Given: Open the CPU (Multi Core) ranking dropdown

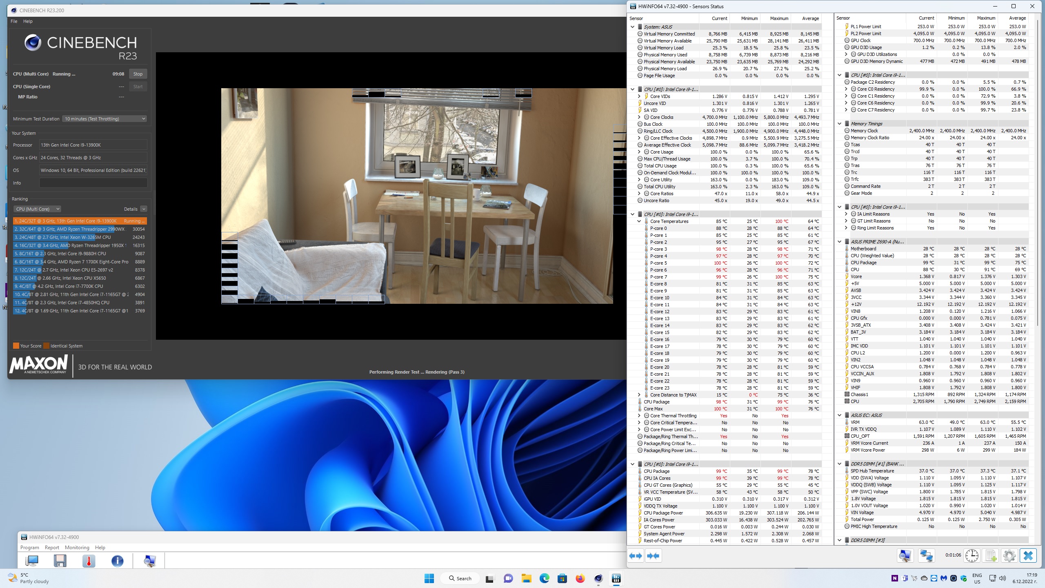Looking at the screenshot, I should (x=37, y=209).
